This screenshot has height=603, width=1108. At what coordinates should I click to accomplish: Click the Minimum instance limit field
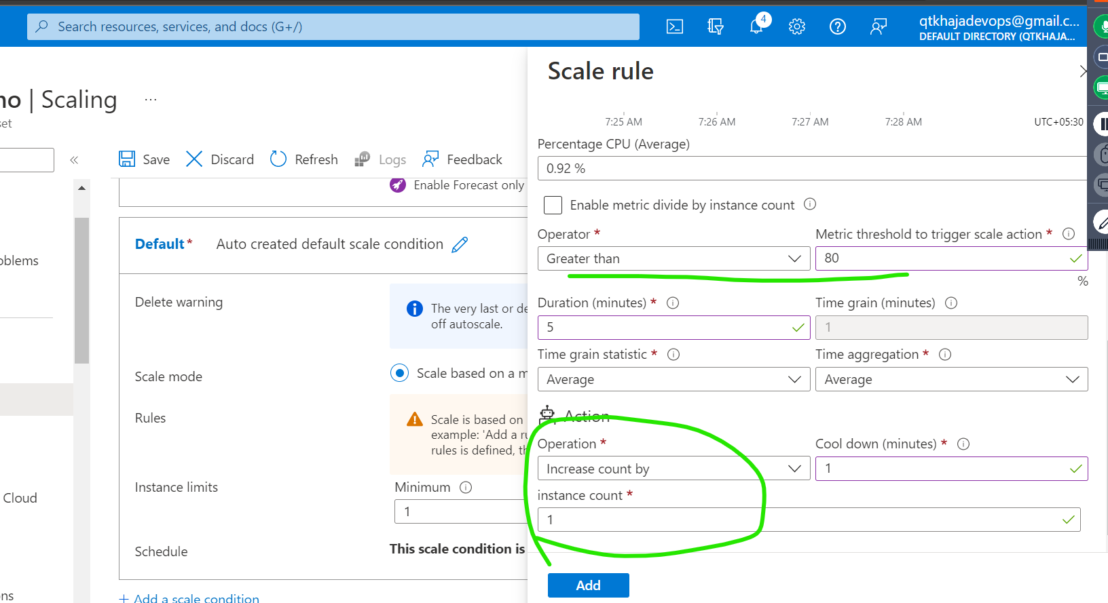[461, 511]
